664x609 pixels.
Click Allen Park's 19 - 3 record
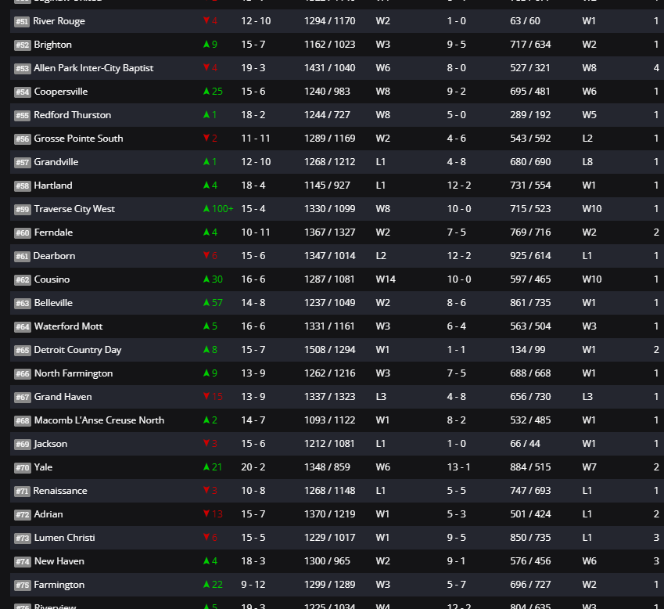click(253, 68)
